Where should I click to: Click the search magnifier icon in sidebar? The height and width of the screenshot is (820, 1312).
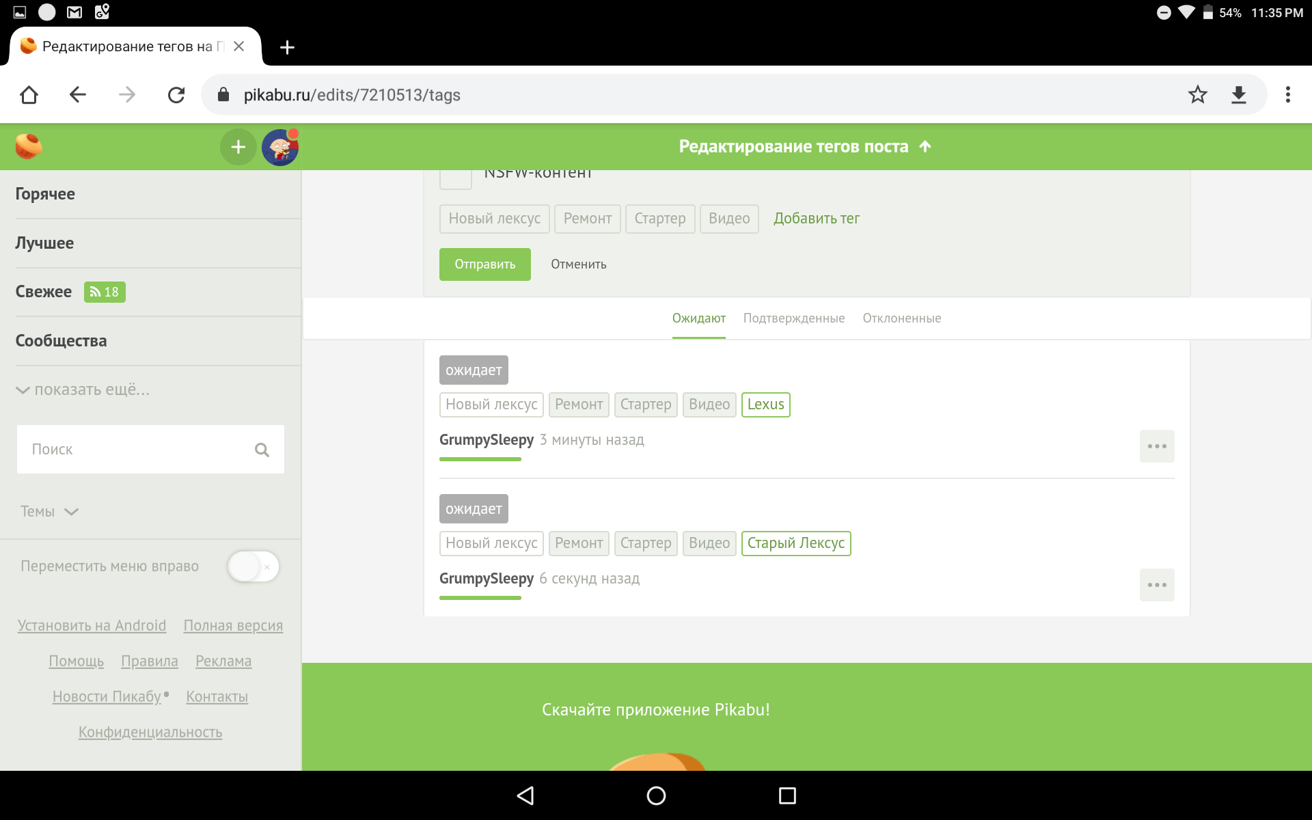[262, 450]
